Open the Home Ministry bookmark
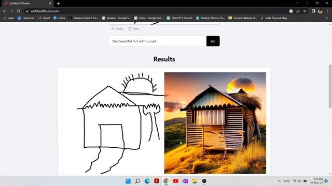Screen dimensions: 332x186 point(243,18)
